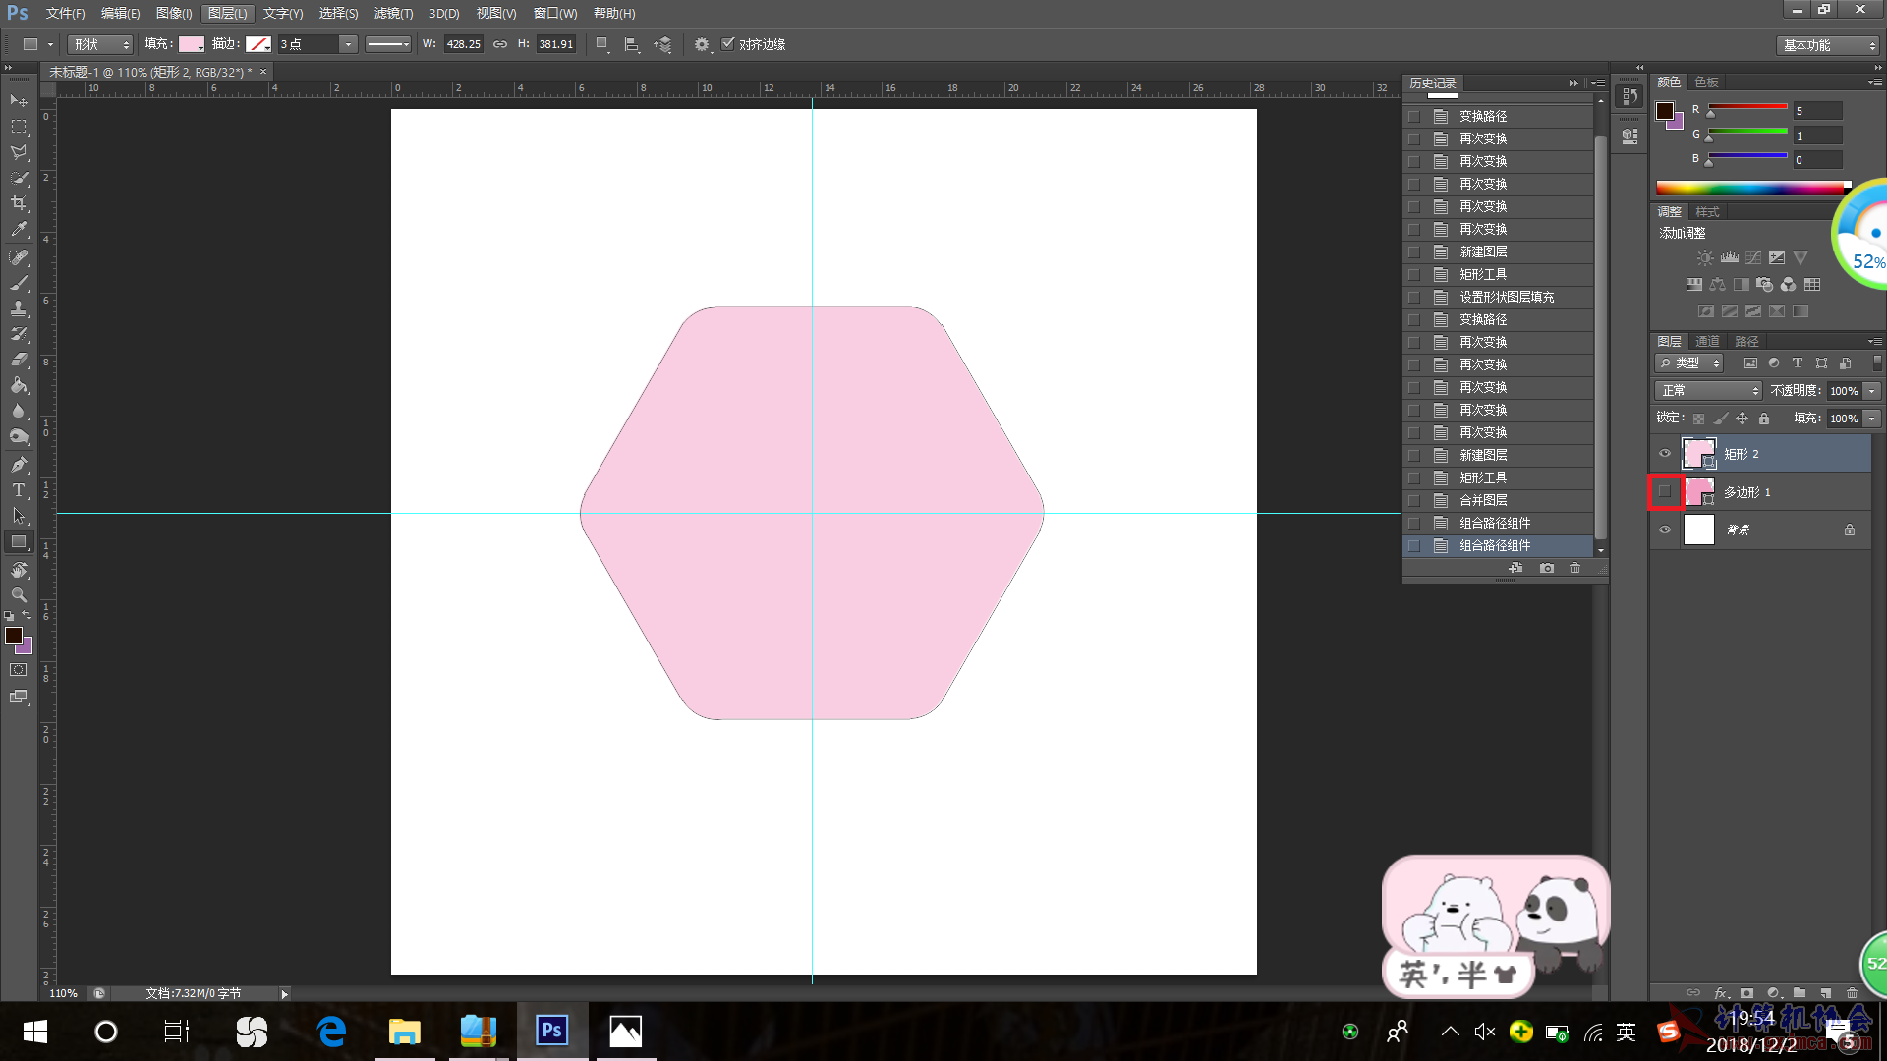The height and width of the screenshot is (1061, 1887).
Task: Select the Clone Stamp tool
Action: pyautogui.click(x=19, y=308)
